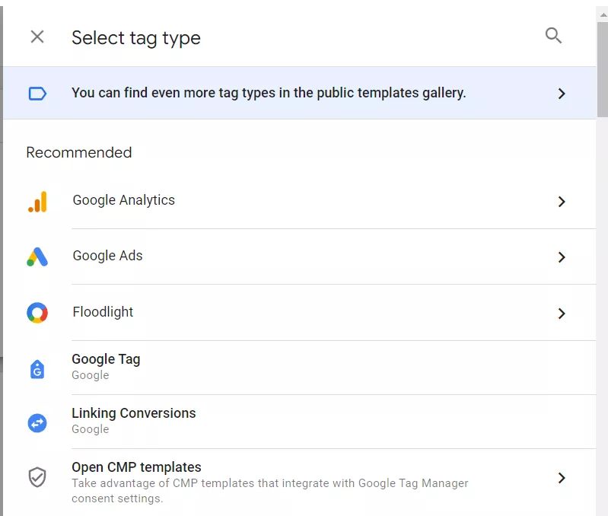Choose Open CMP templates title
Screen dimensions: 608x516
point(136,467)
